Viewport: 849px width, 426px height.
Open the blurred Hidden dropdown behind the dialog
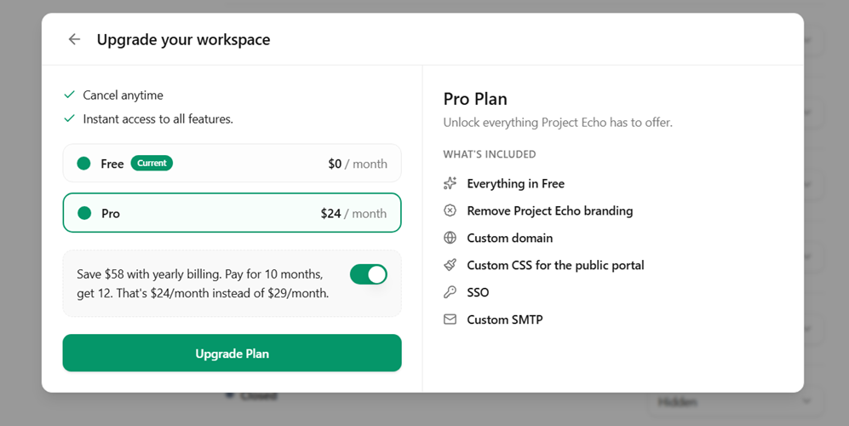click(735, 401)
